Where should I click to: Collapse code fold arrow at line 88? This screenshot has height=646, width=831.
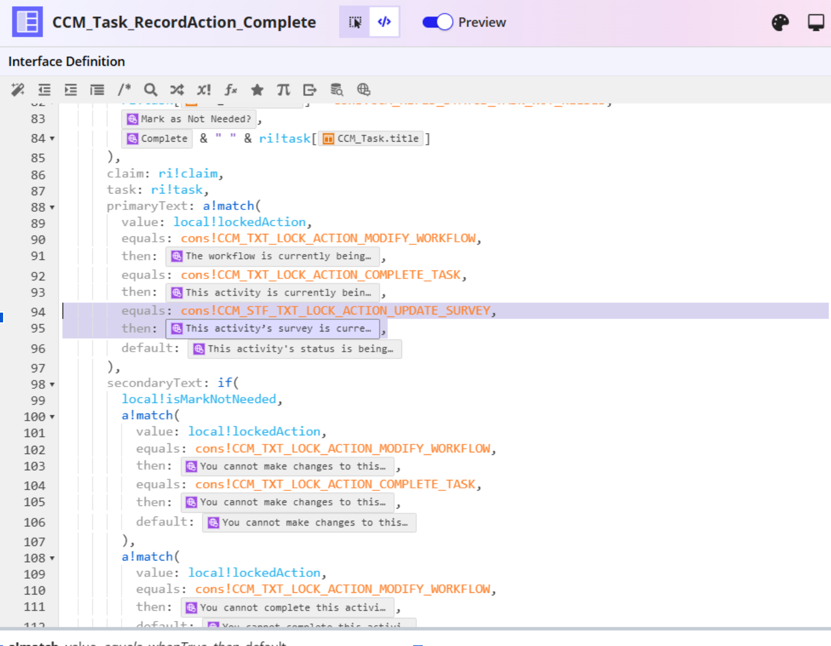coord(52,208)
